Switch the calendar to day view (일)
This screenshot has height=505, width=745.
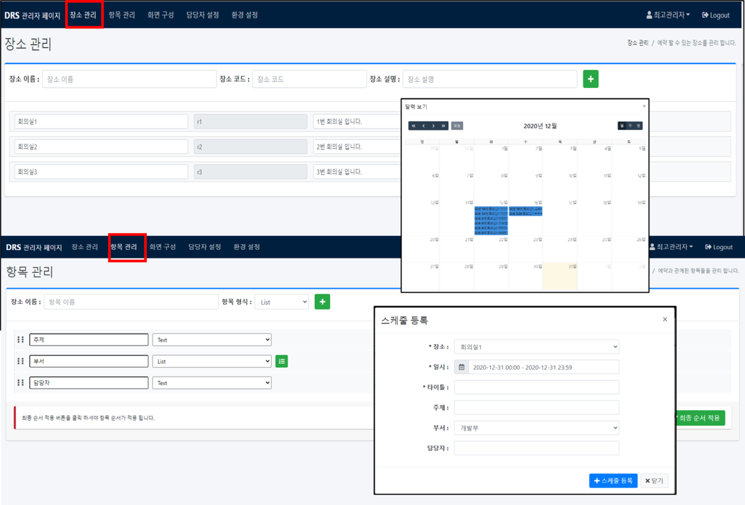(x=638, y=126)
